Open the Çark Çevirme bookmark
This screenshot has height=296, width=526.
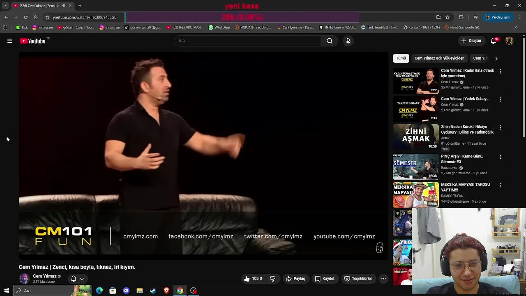click(x=295, y=28)
